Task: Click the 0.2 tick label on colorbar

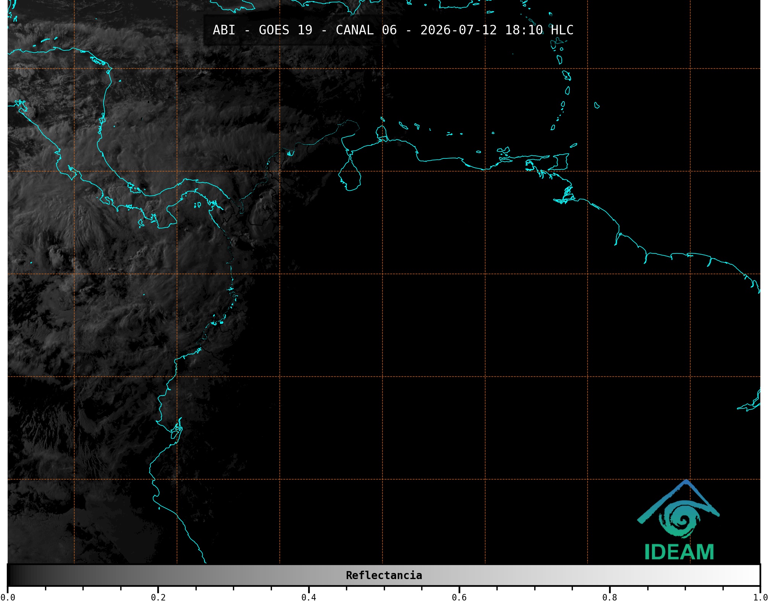Action: click(x=158, y=597)
